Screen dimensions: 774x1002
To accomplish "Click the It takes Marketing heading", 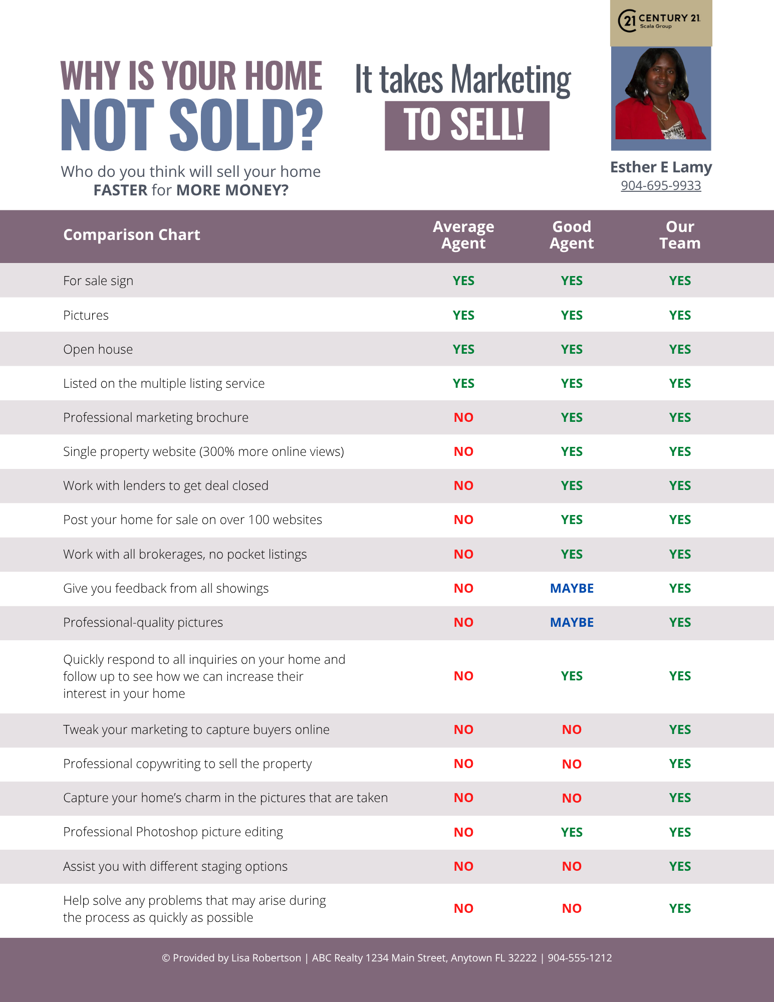I will click(462, 79).
